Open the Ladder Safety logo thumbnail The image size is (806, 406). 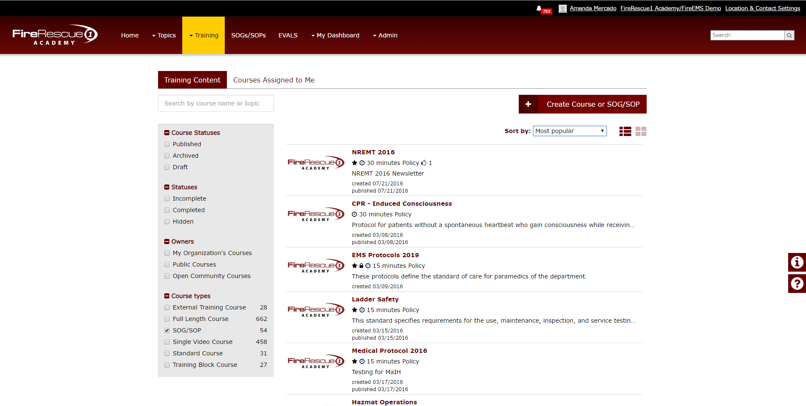[316, 310]
